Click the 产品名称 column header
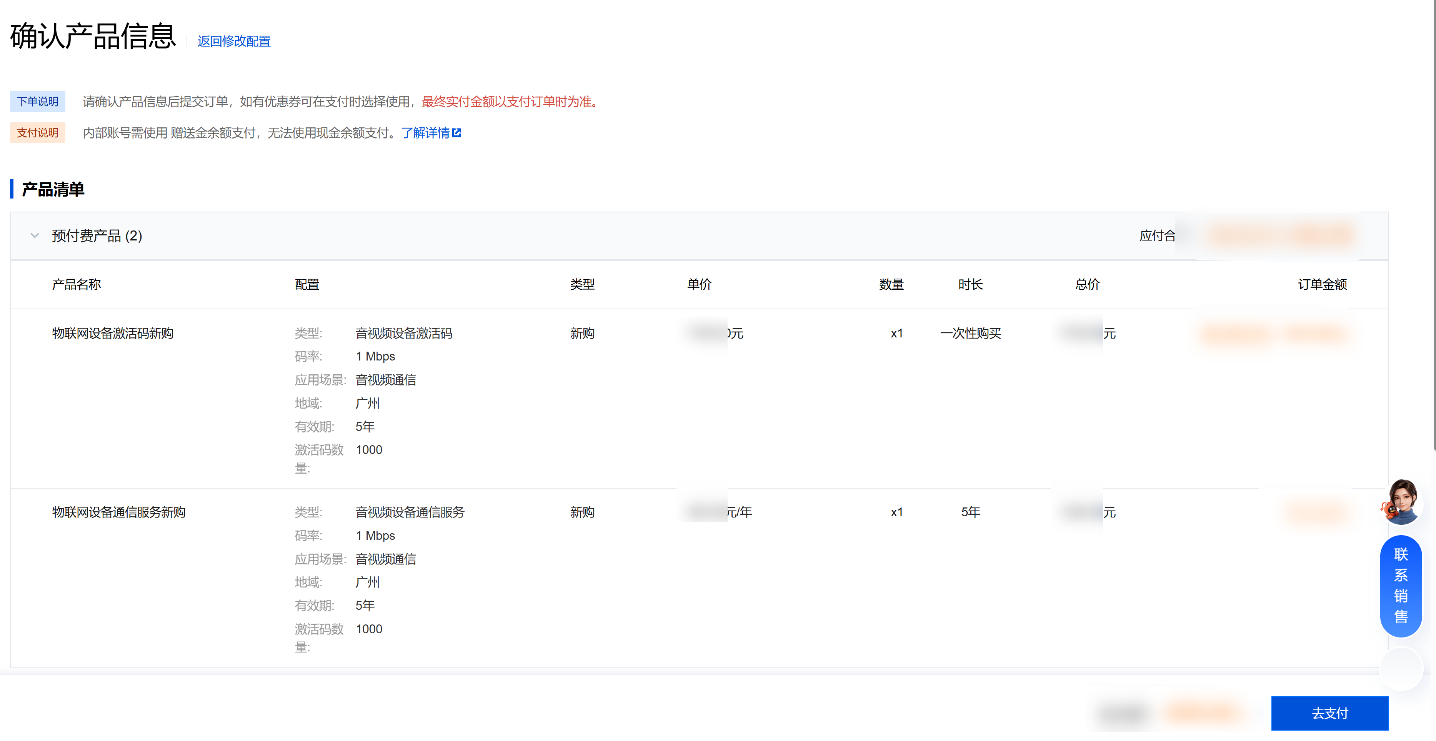 coord(77,284)
